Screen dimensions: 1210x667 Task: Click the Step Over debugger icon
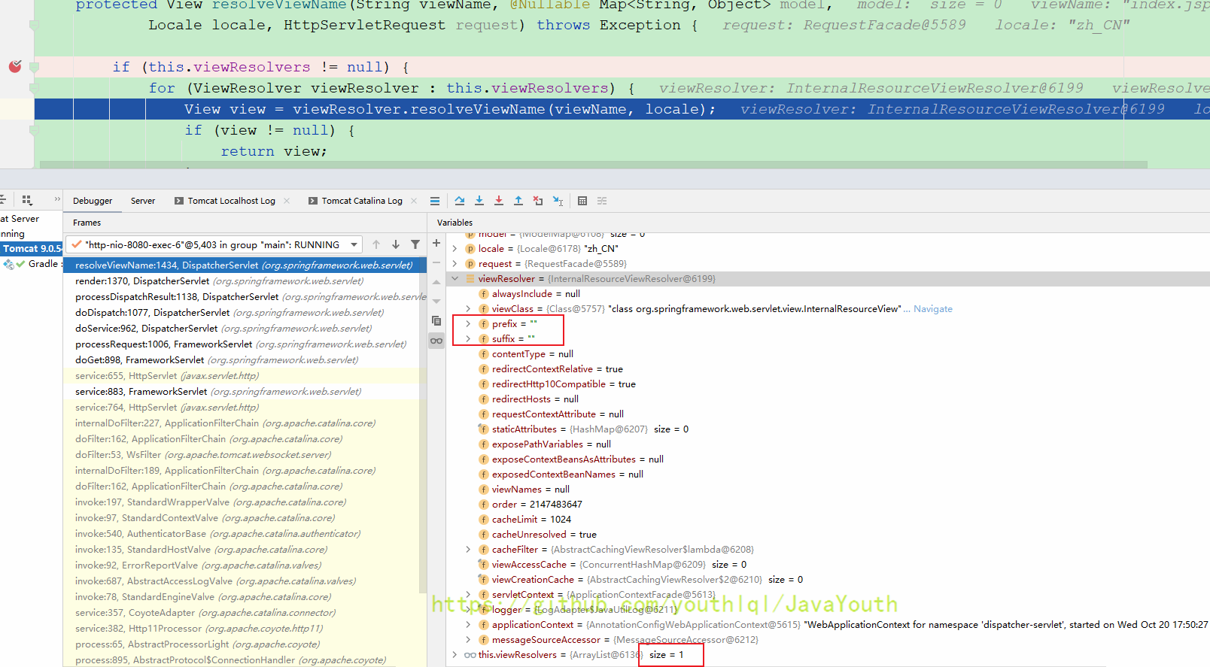460,201
